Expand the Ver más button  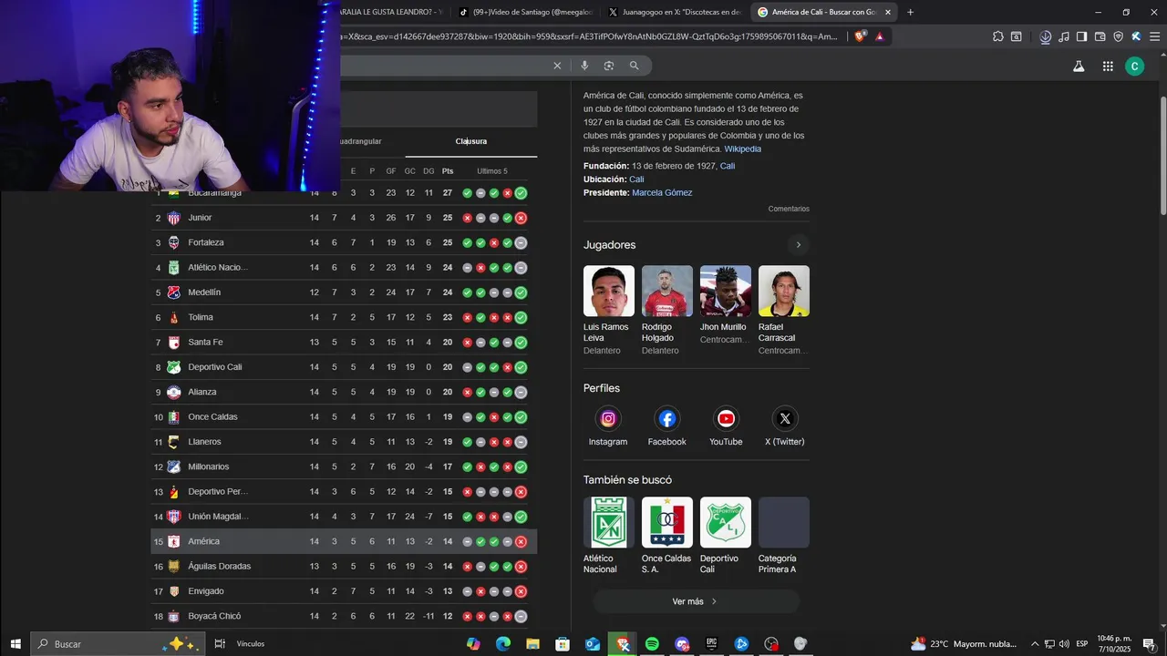[696, 601]
